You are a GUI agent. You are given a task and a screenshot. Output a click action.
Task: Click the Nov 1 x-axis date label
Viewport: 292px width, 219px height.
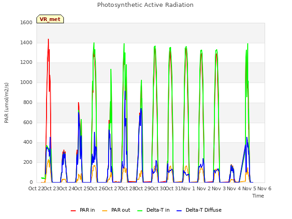(188, 188)
